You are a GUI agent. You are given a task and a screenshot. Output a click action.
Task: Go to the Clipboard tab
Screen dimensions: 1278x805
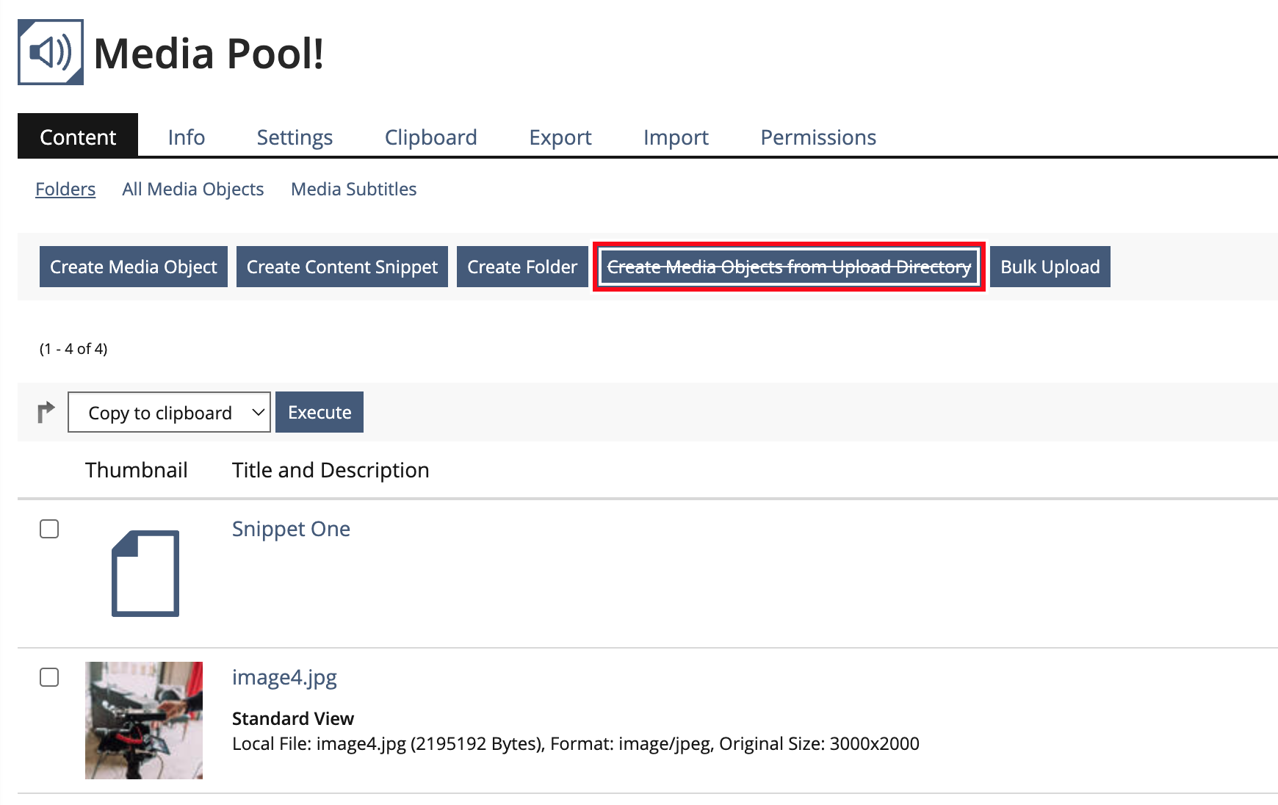tap(430, 137)
